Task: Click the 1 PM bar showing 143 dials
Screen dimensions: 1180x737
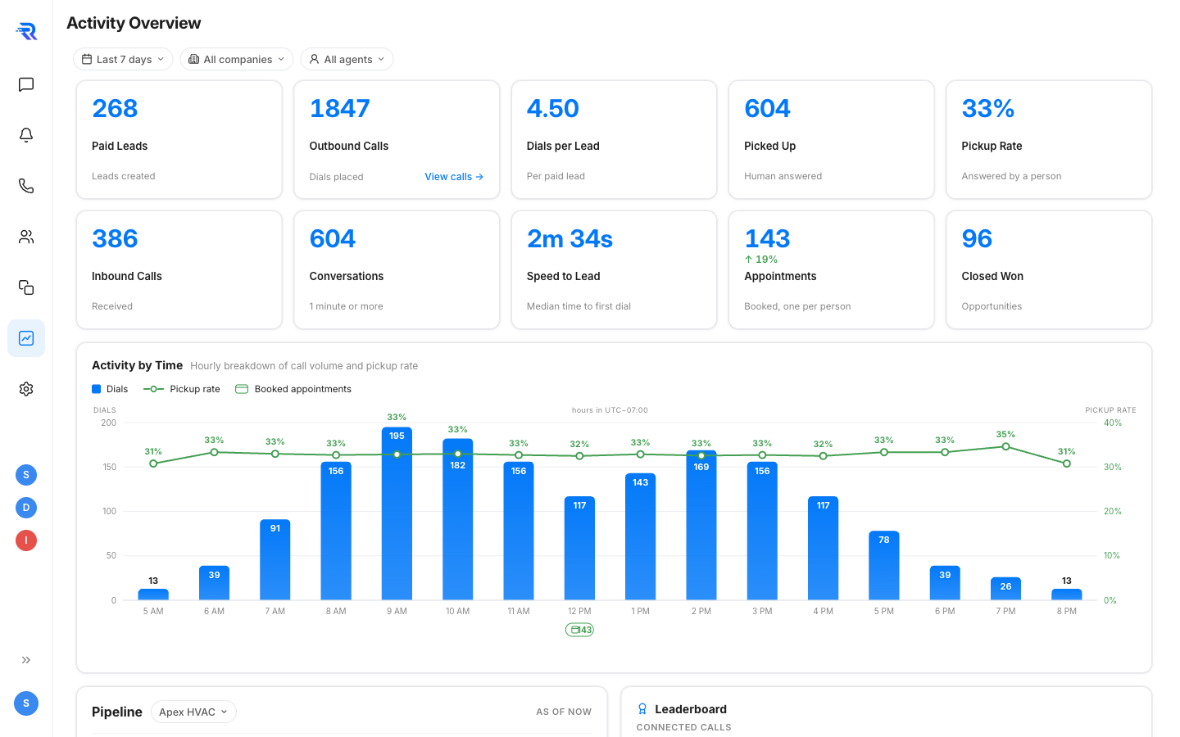Action: coord(640,536)
